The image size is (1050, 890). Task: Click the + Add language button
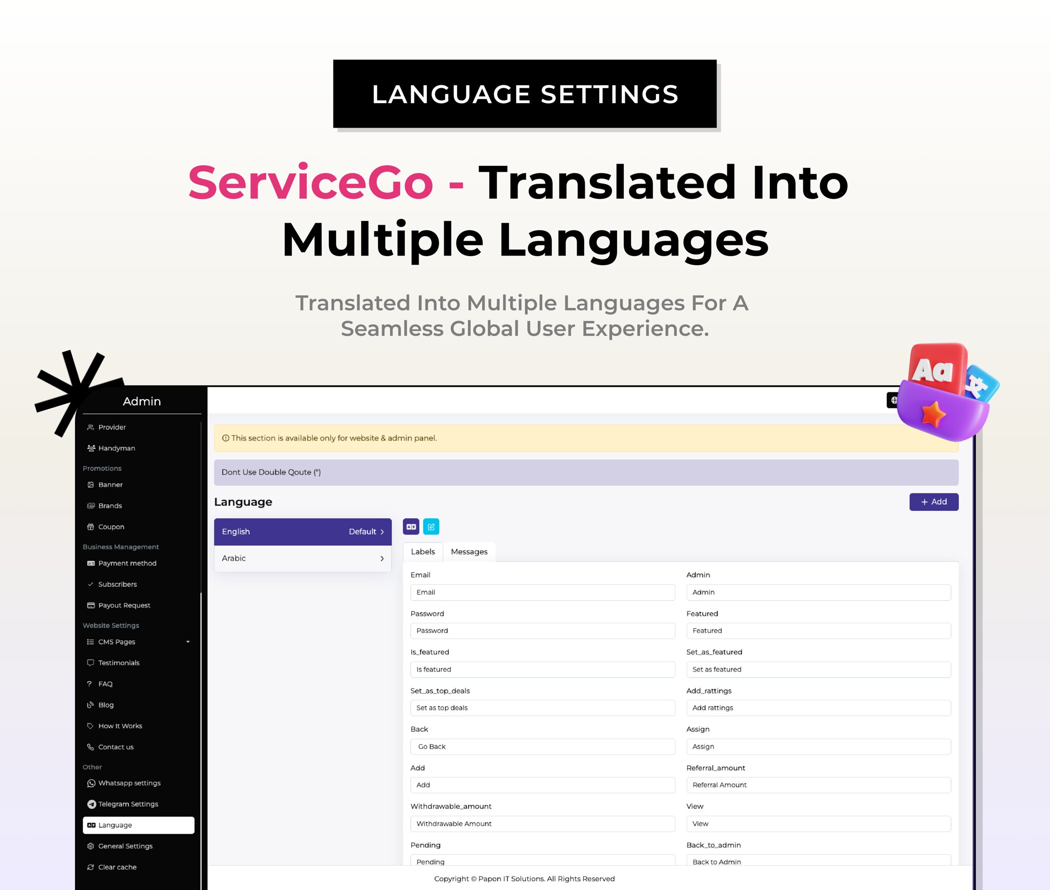pos(934,502)
